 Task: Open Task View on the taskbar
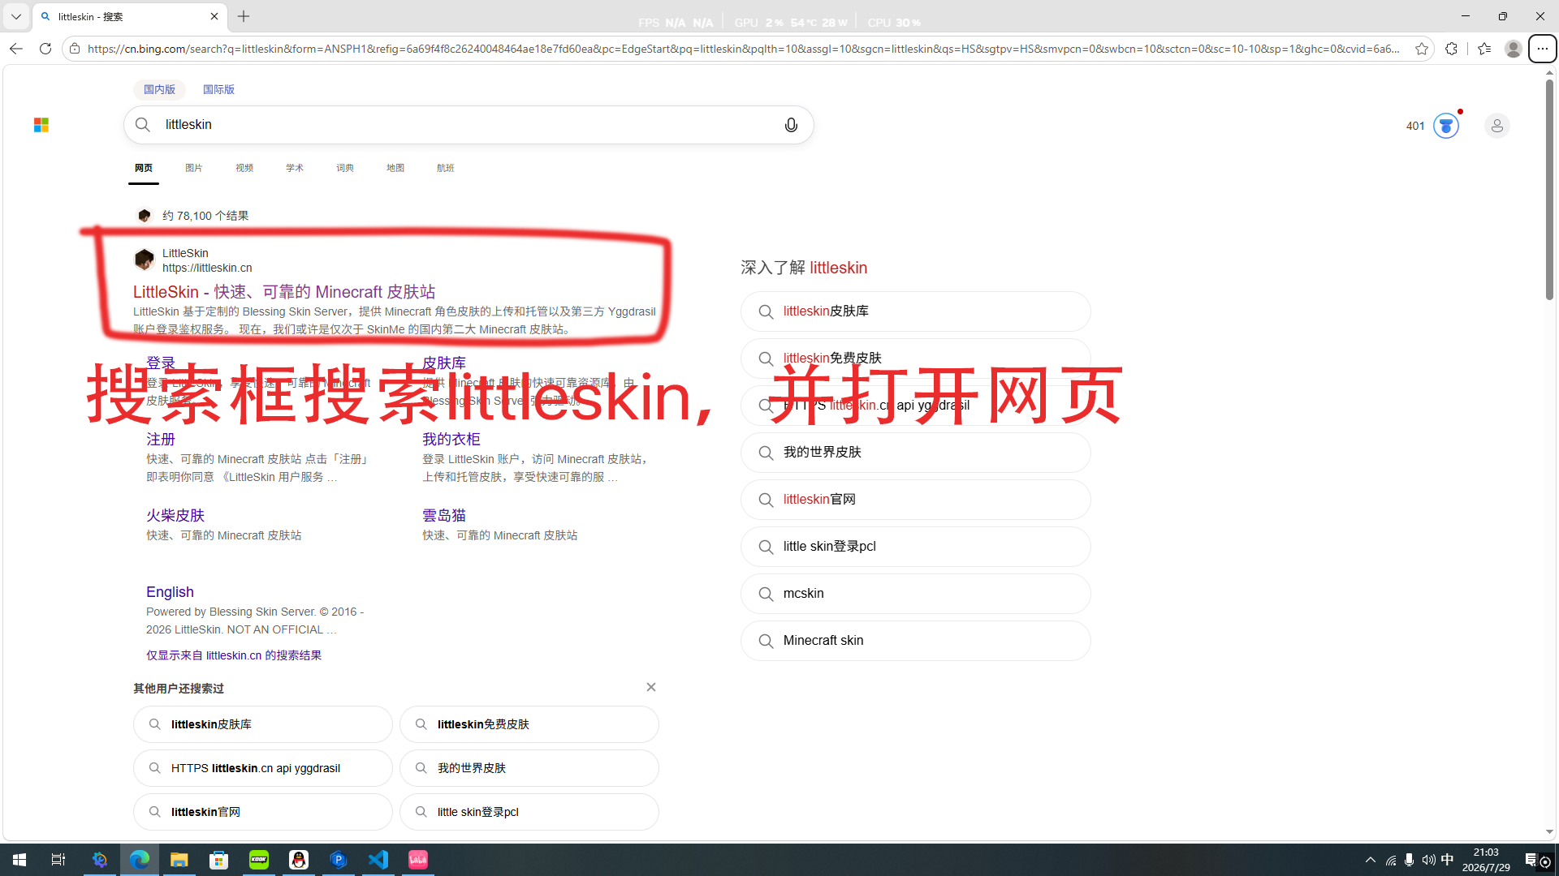coord(58,860)
